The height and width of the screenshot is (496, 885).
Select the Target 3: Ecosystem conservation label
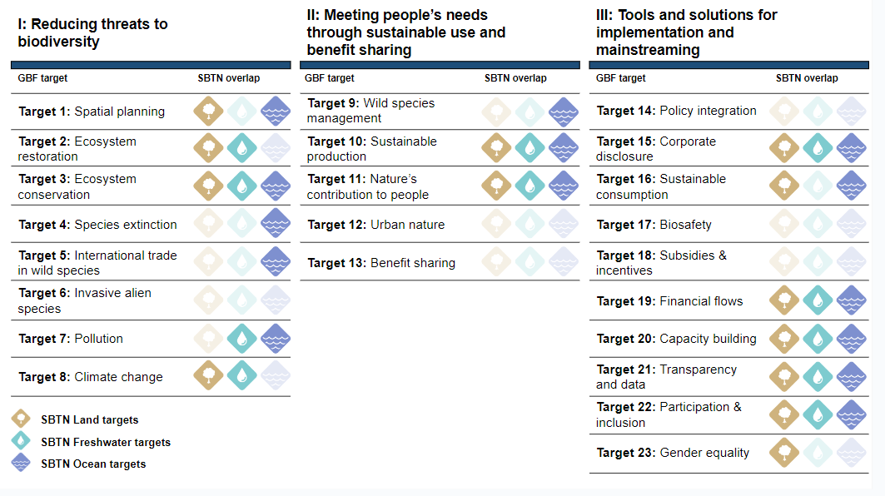pyautogui.click(x=77, y=186)
